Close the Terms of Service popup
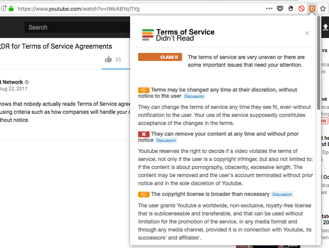 [307, 33]
